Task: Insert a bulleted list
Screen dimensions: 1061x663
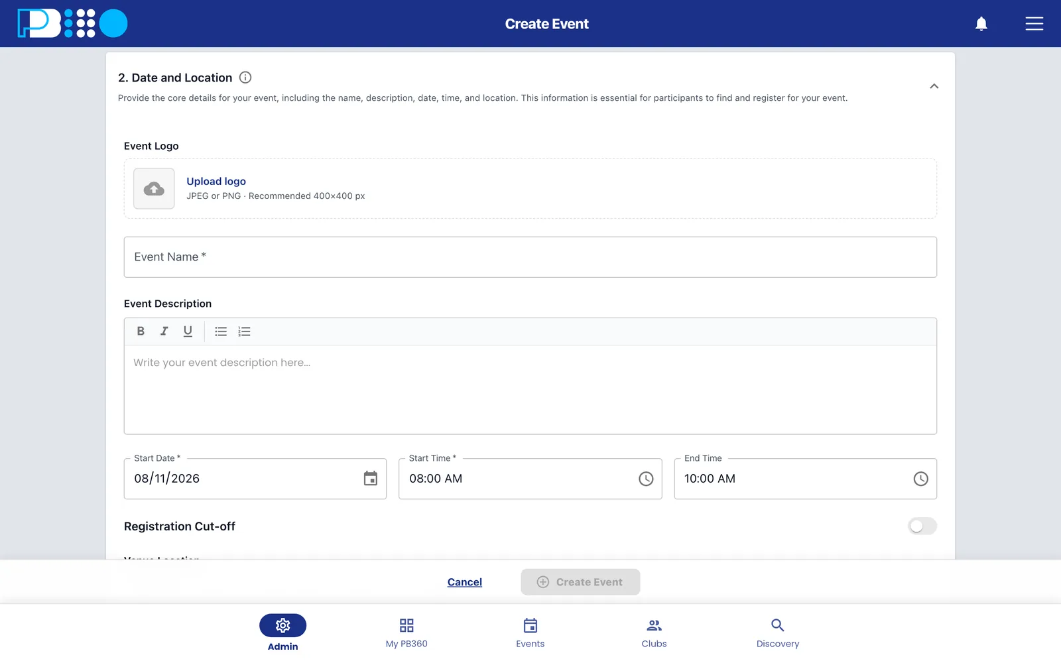Action: 221,331
